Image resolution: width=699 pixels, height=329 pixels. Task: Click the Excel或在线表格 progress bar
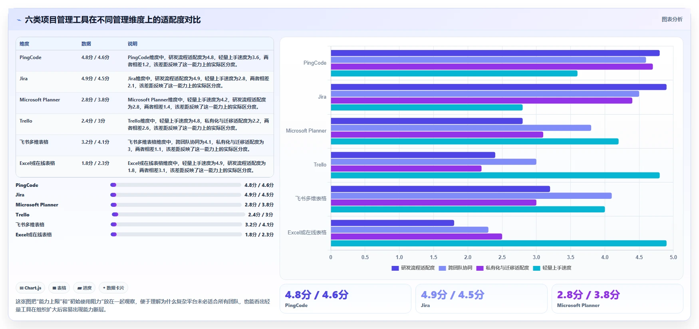(x=176, y=234)
